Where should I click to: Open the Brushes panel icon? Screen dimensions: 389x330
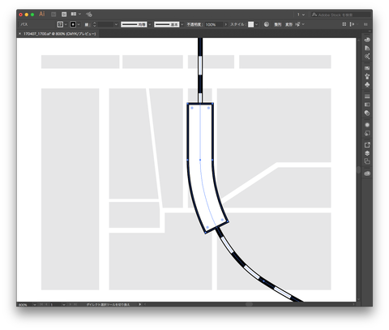pos(367,76)
